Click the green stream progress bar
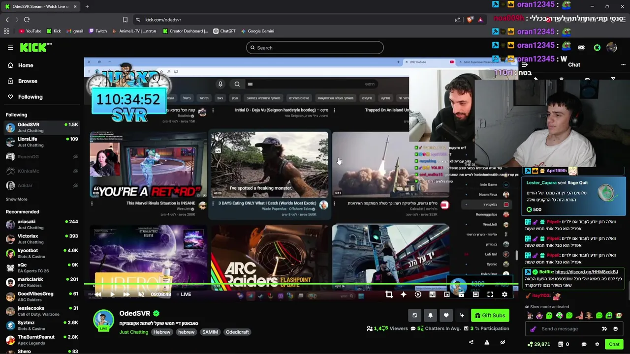This screenshot has width=630, height=354. coord(300,285)
